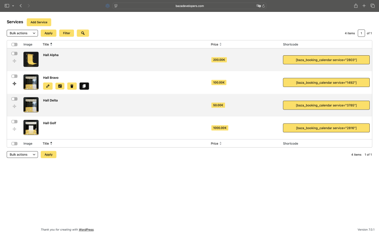Click the bottom Apply button
The image size is (379, 236).
[x=48, y=155]
